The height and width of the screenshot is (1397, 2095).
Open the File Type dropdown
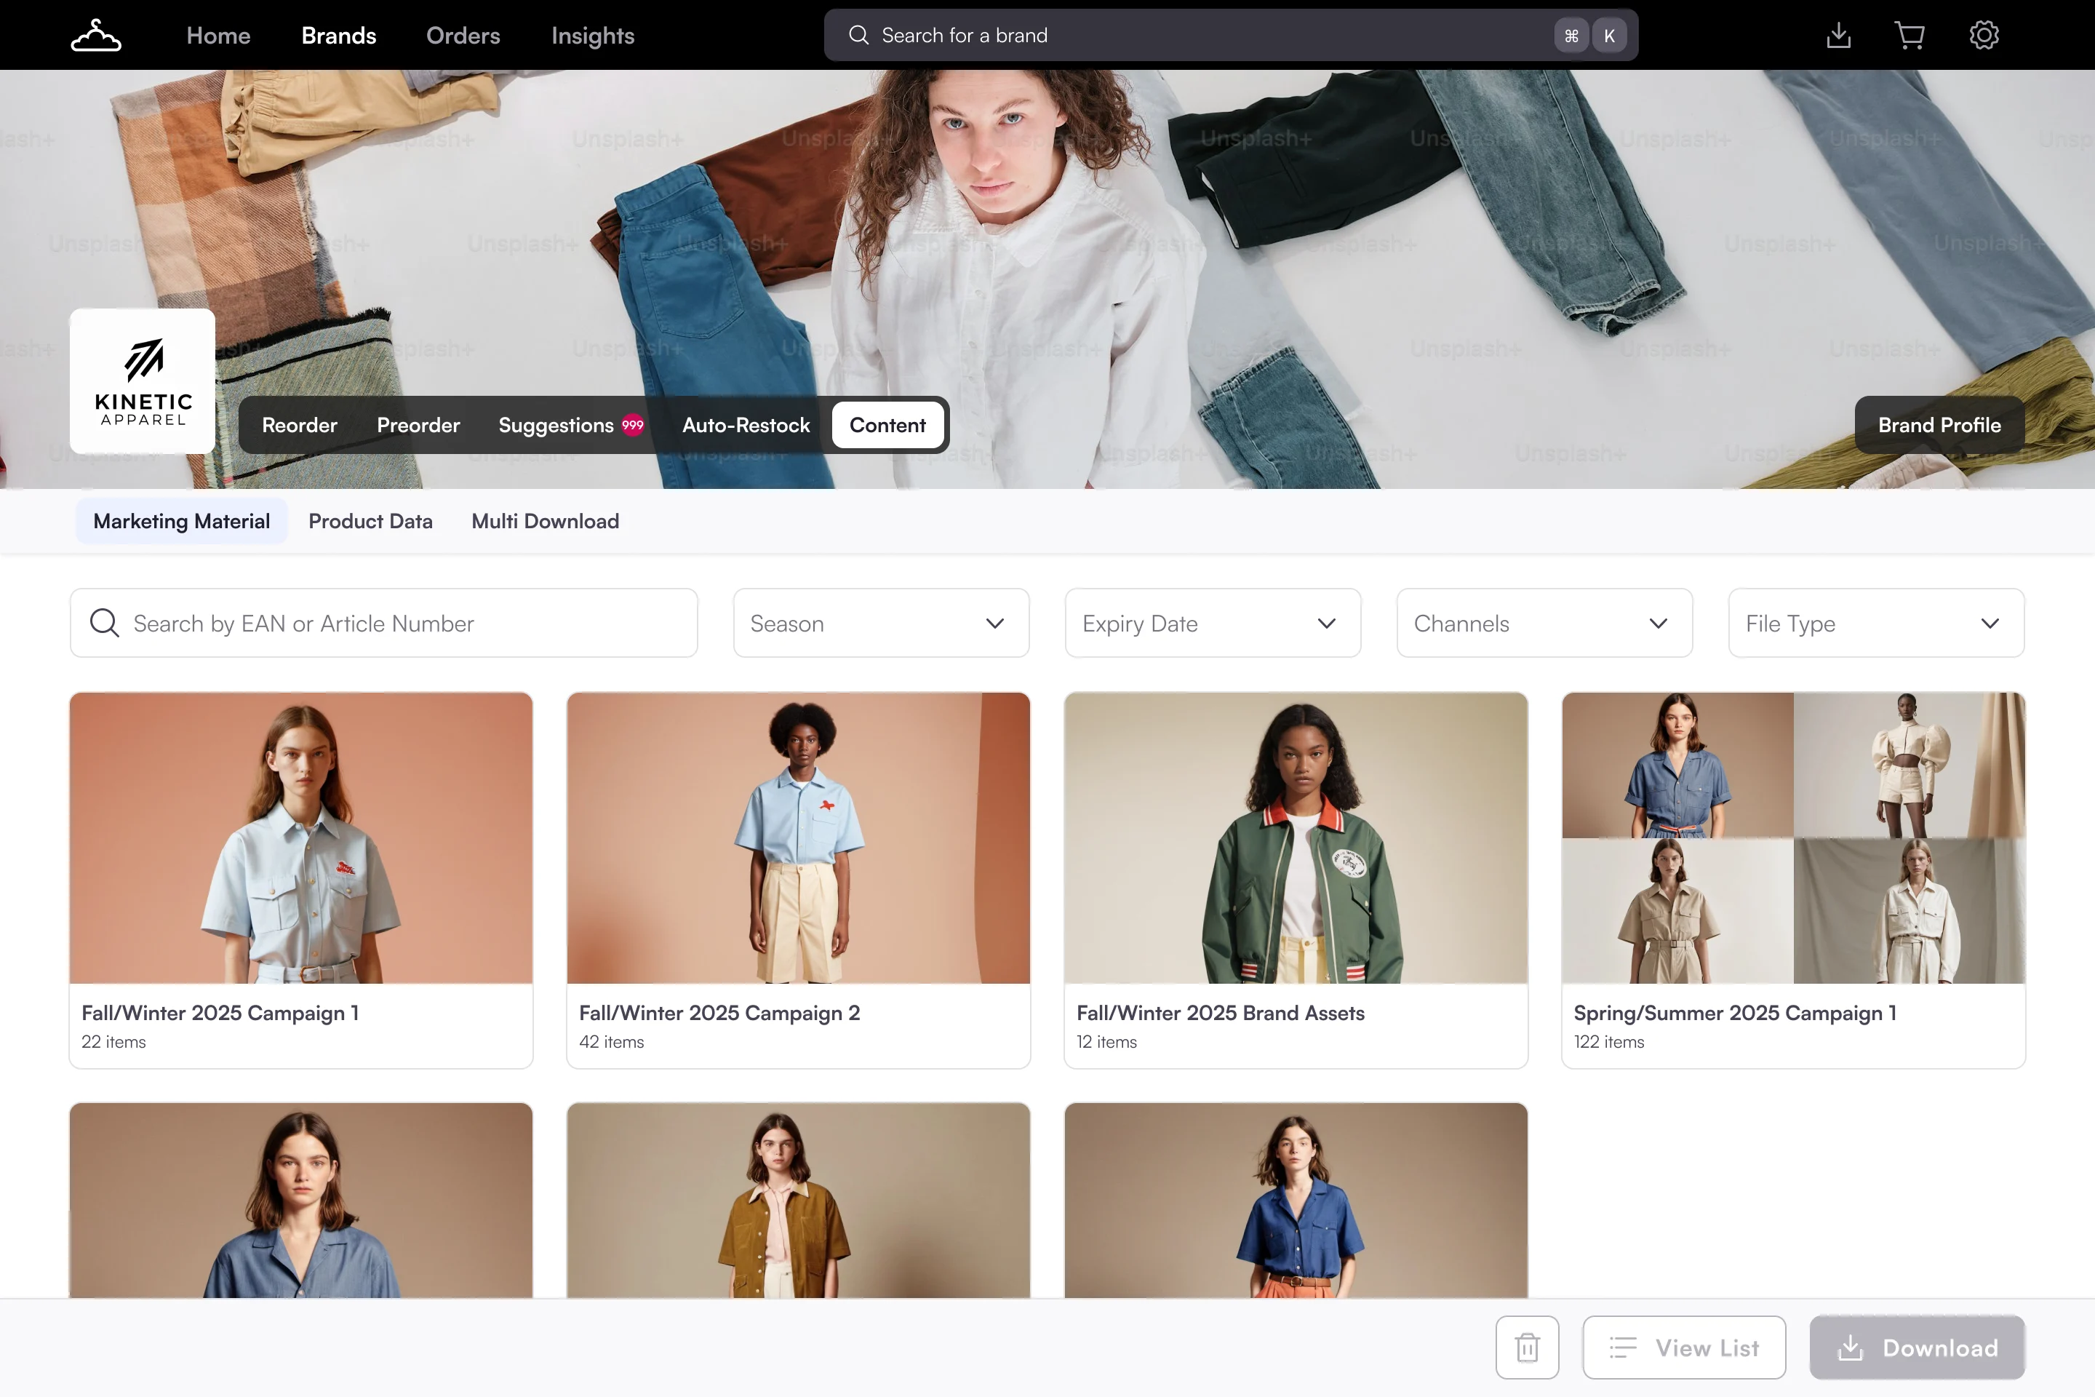[x=1876, y=623]
